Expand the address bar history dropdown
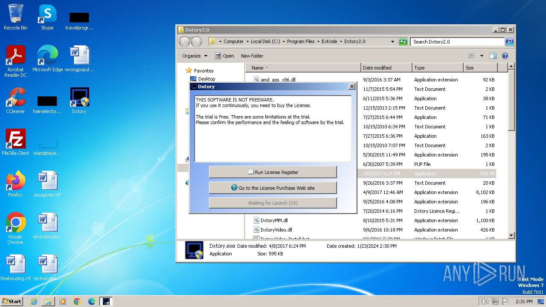The image size is (546, 307). pos(392,41)
